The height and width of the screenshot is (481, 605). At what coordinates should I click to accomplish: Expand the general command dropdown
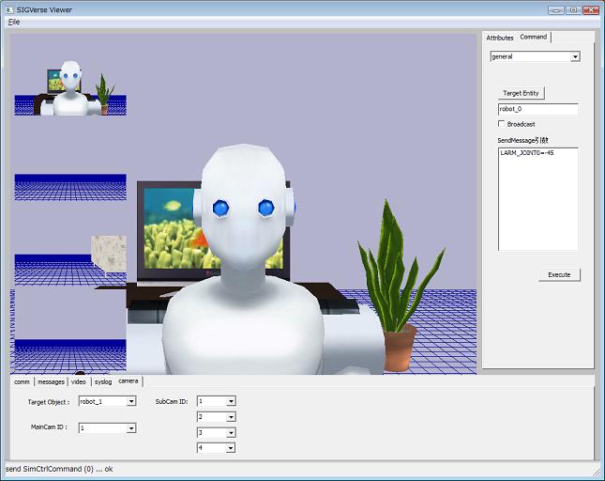point(575,56)
